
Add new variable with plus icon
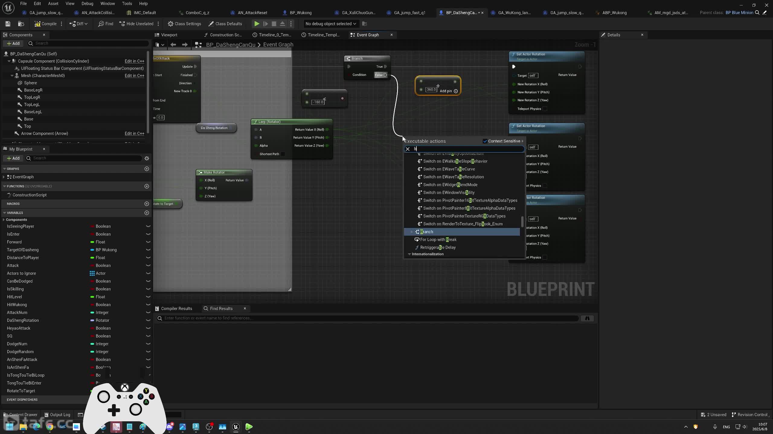coord(147,213)
